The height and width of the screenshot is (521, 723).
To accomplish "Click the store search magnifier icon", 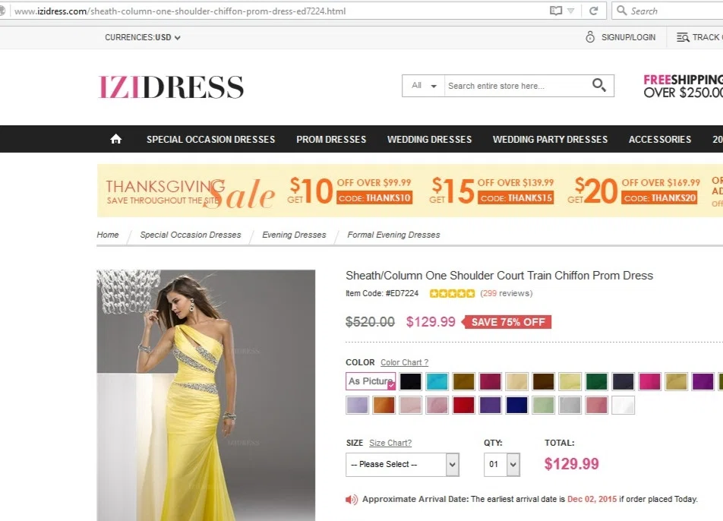I will click(599, 85).
